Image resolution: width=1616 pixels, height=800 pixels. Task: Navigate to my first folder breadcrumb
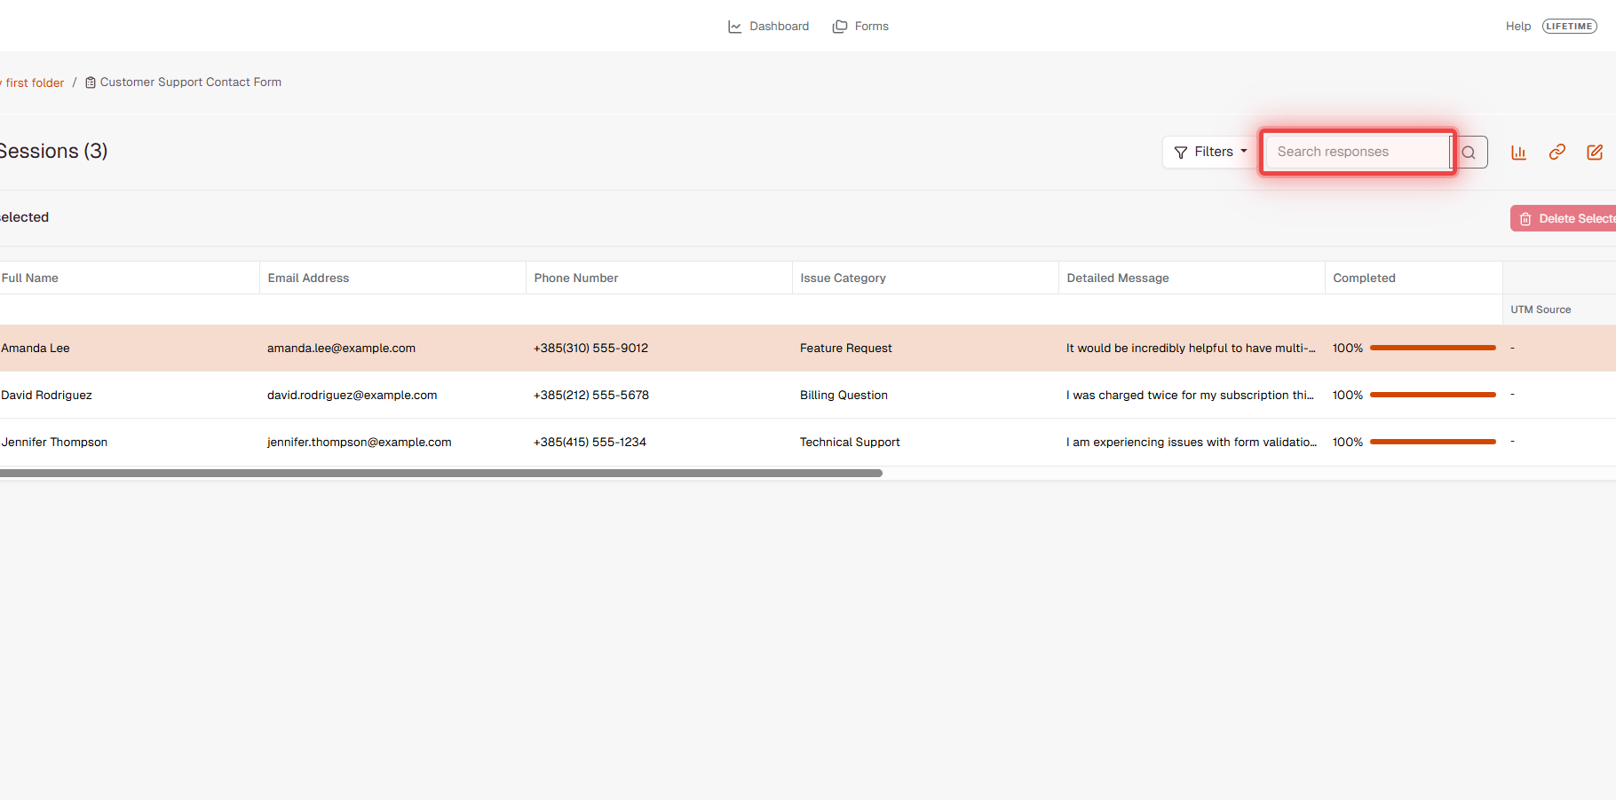pyautogui.click(x=32, y=82)
